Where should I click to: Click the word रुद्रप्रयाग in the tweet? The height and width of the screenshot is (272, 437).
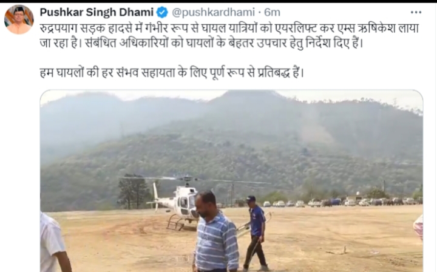pos(58,29)
